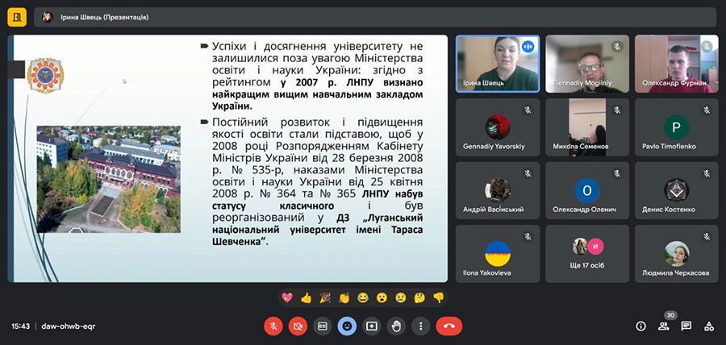The width and height of the screenshot is (726, 345).
Task: Select Pavlo Timofienko participant tile
Action: (x=677, y=127)
